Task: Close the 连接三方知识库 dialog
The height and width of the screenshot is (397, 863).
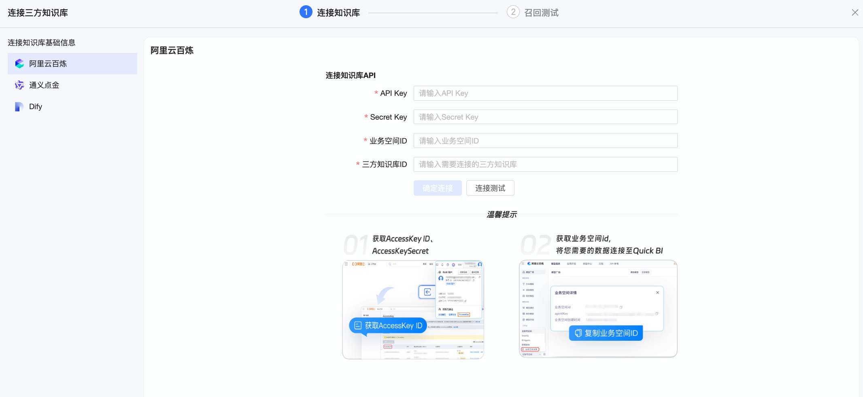Action: [855, 13]
